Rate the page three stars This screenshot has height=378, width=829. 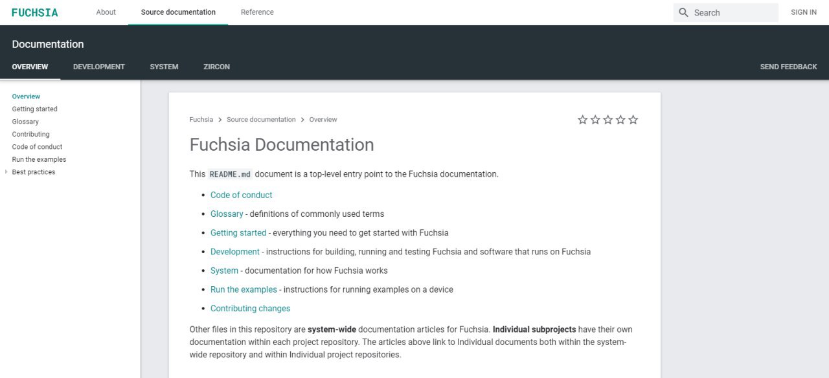point(608,120)
